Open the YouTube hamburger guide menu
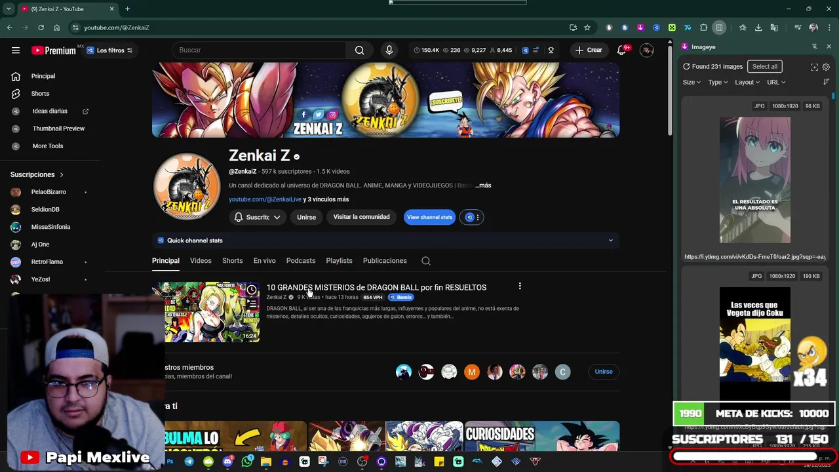 16,50
